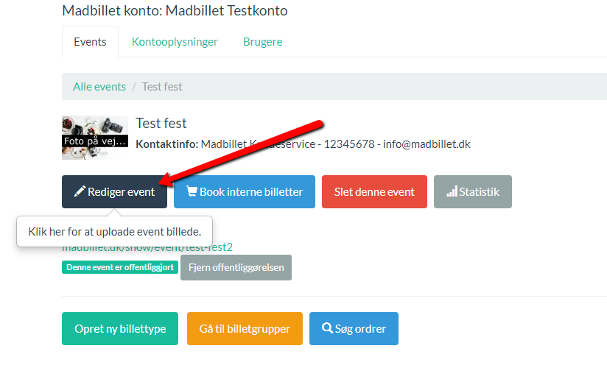Click the tooltip Klik her for at uploade event billede
Viewport: 607px width, 382px height.
pos(115,232)
